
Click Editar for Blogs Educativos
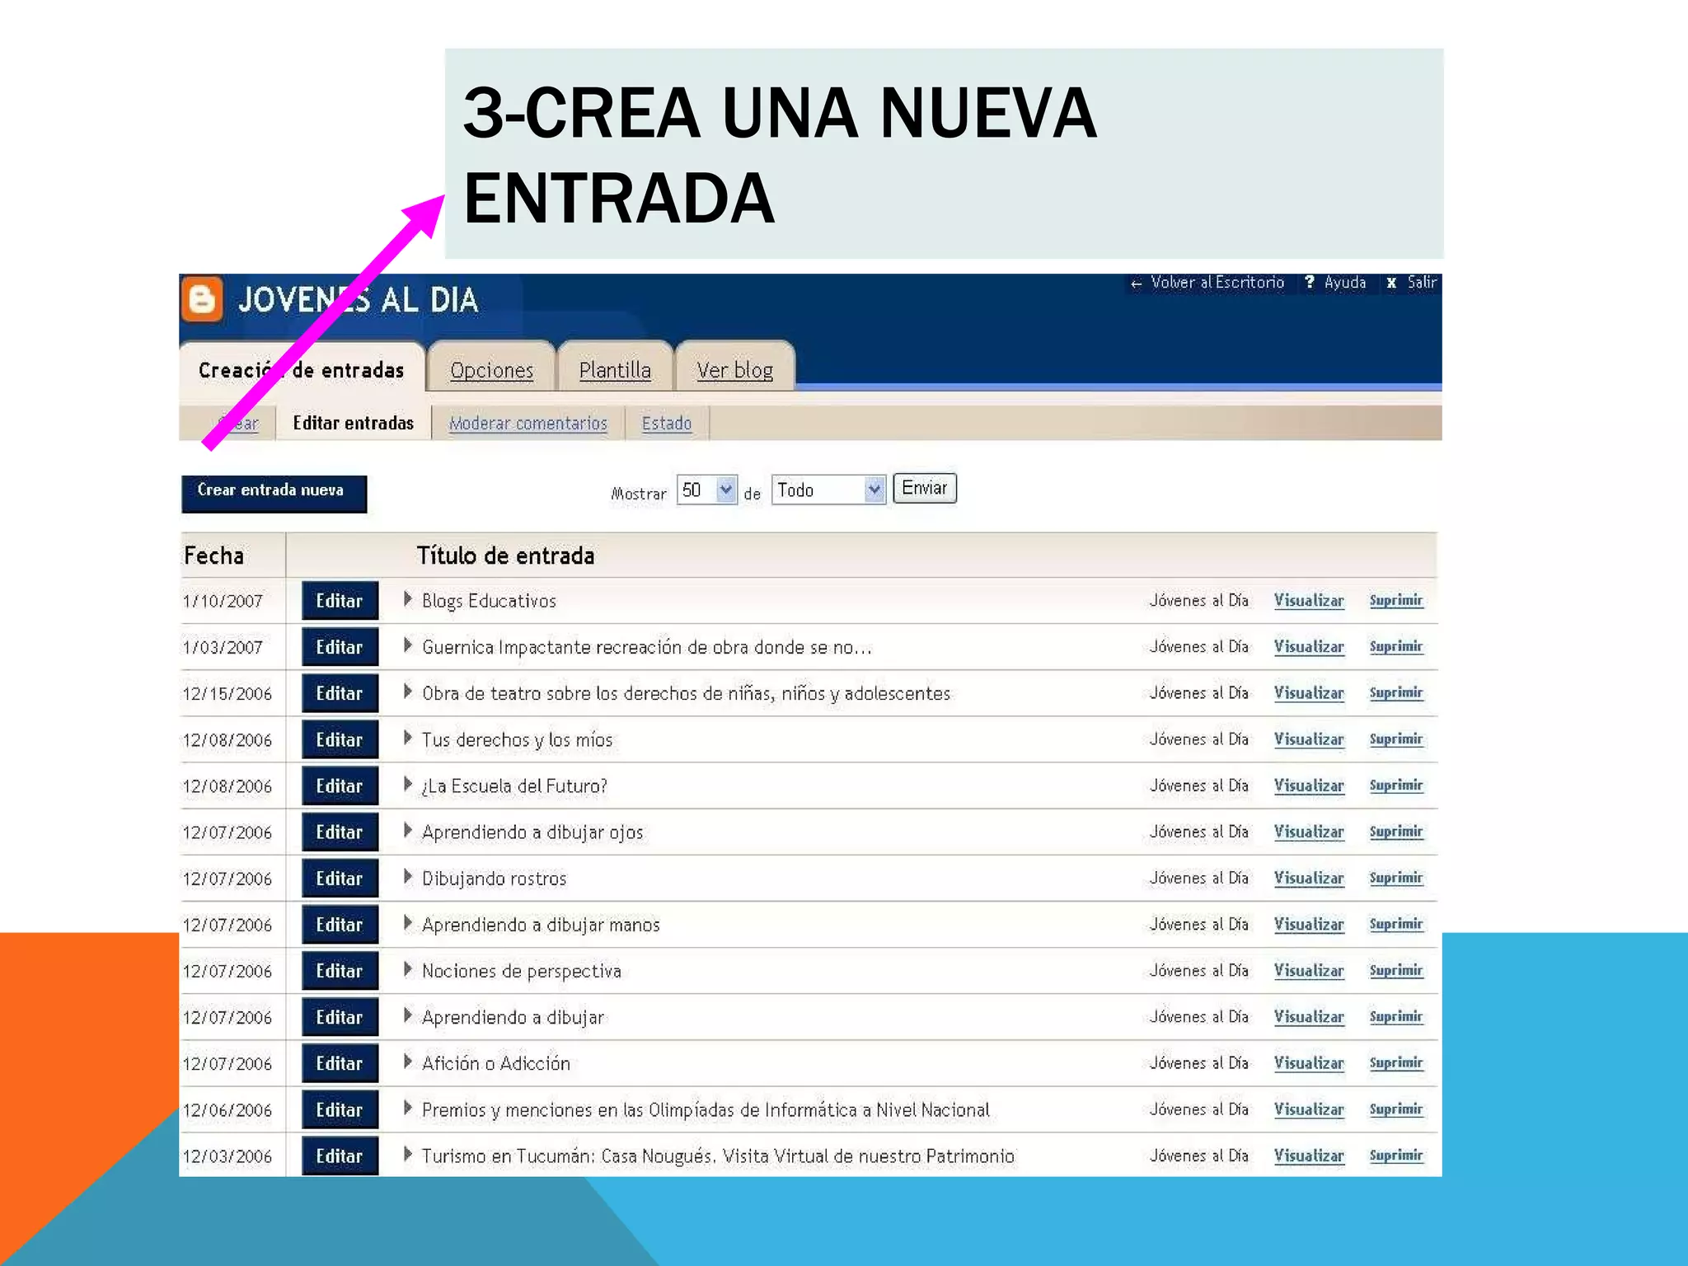(340, 601)
